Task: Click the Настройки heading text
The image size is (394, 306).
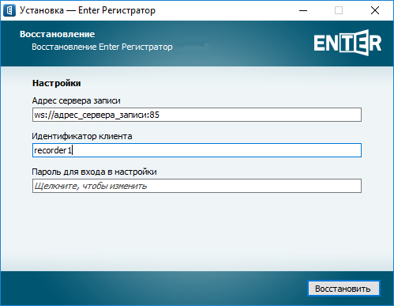Action: click(x=56, y=83)
